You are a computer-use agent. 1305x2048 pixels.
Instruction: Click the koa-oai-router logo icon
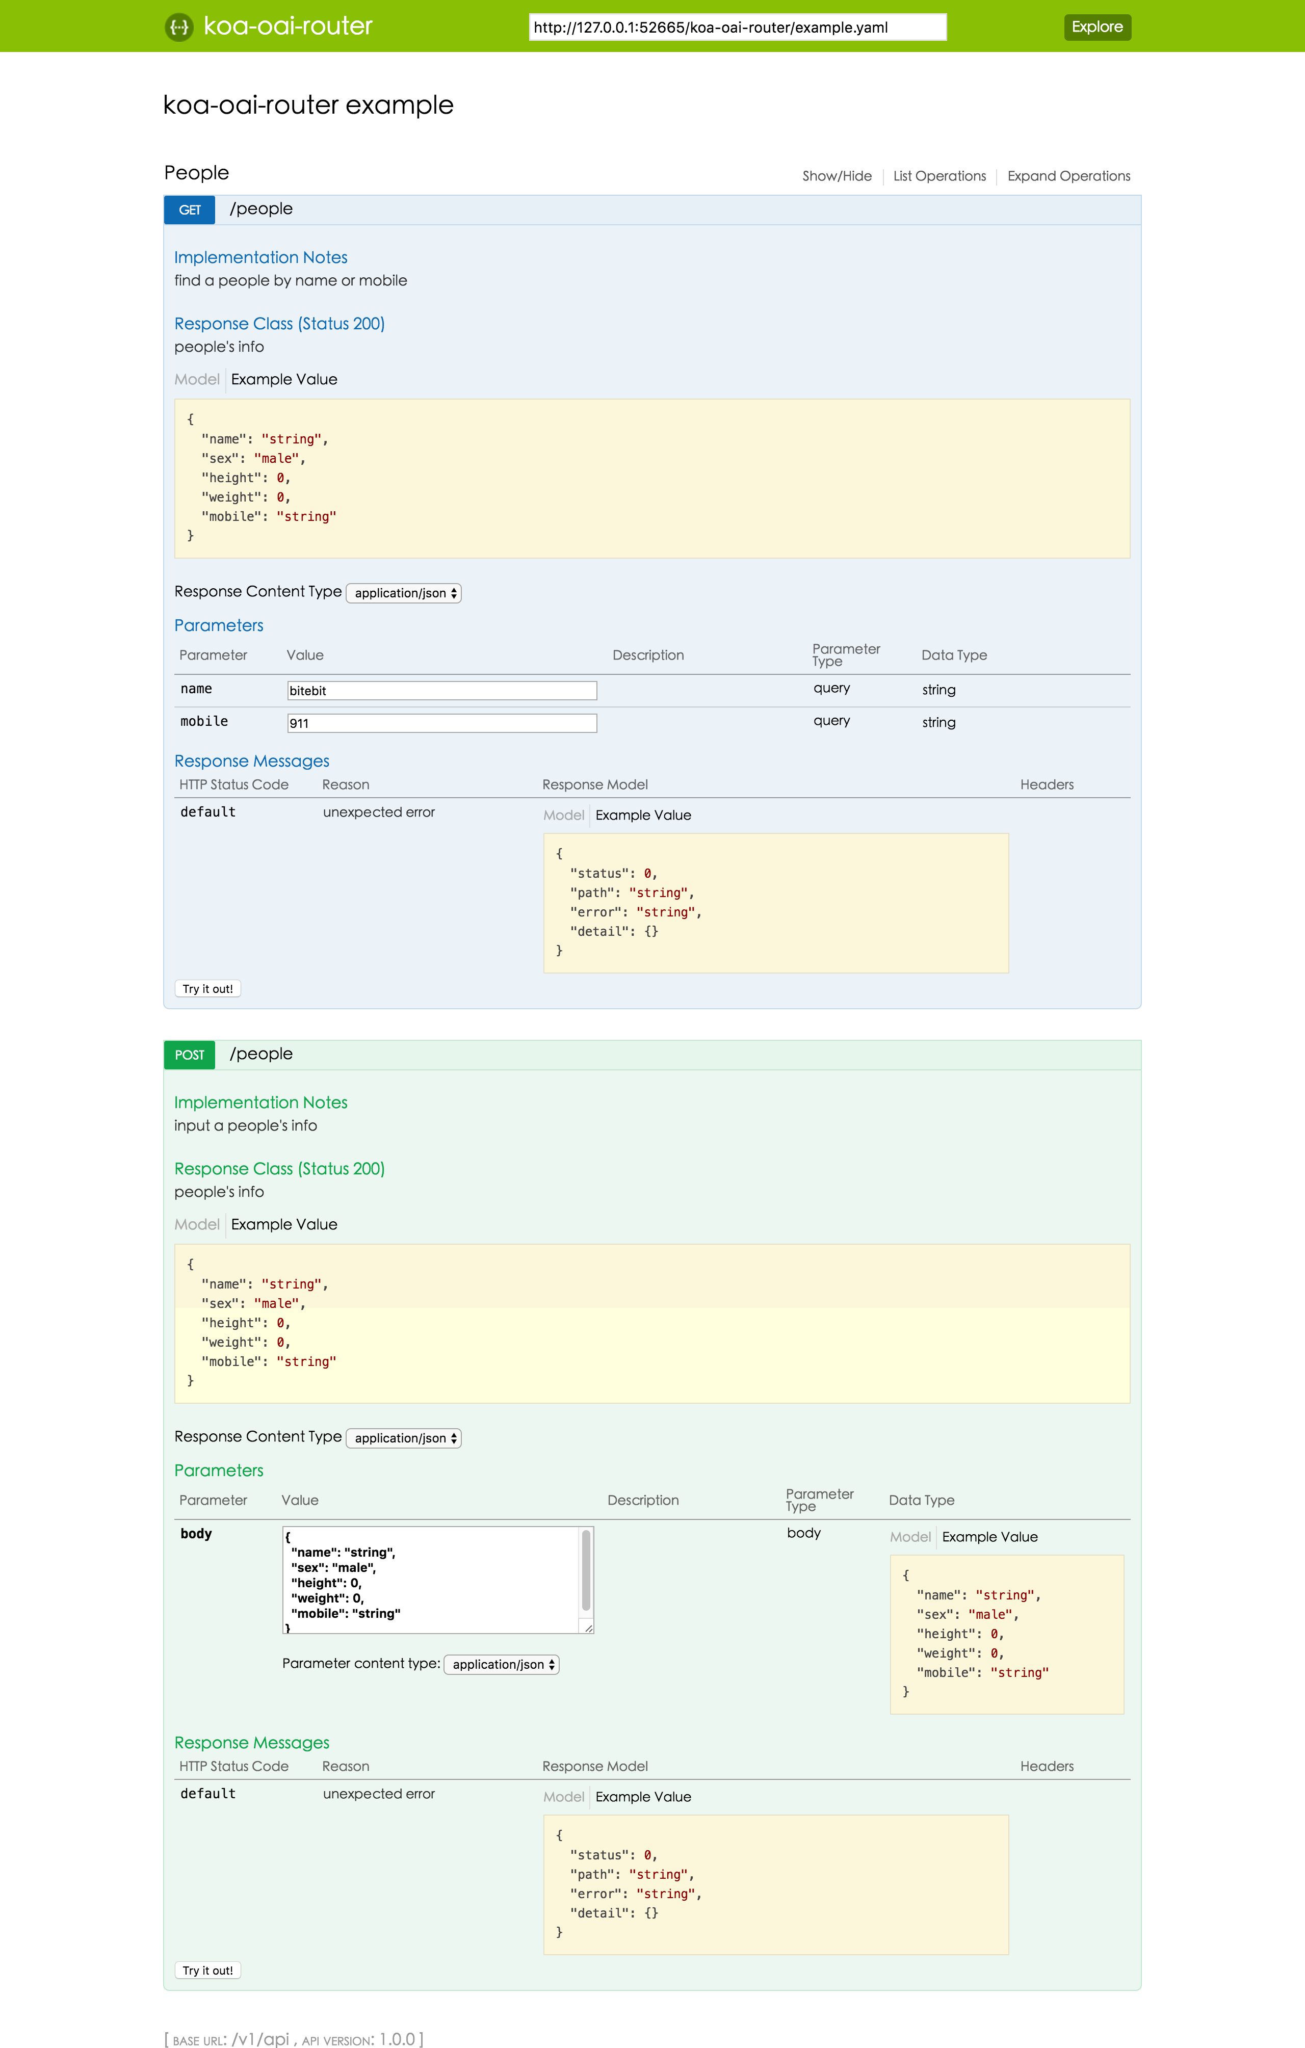pyautogui.click(x=178, y=27)
